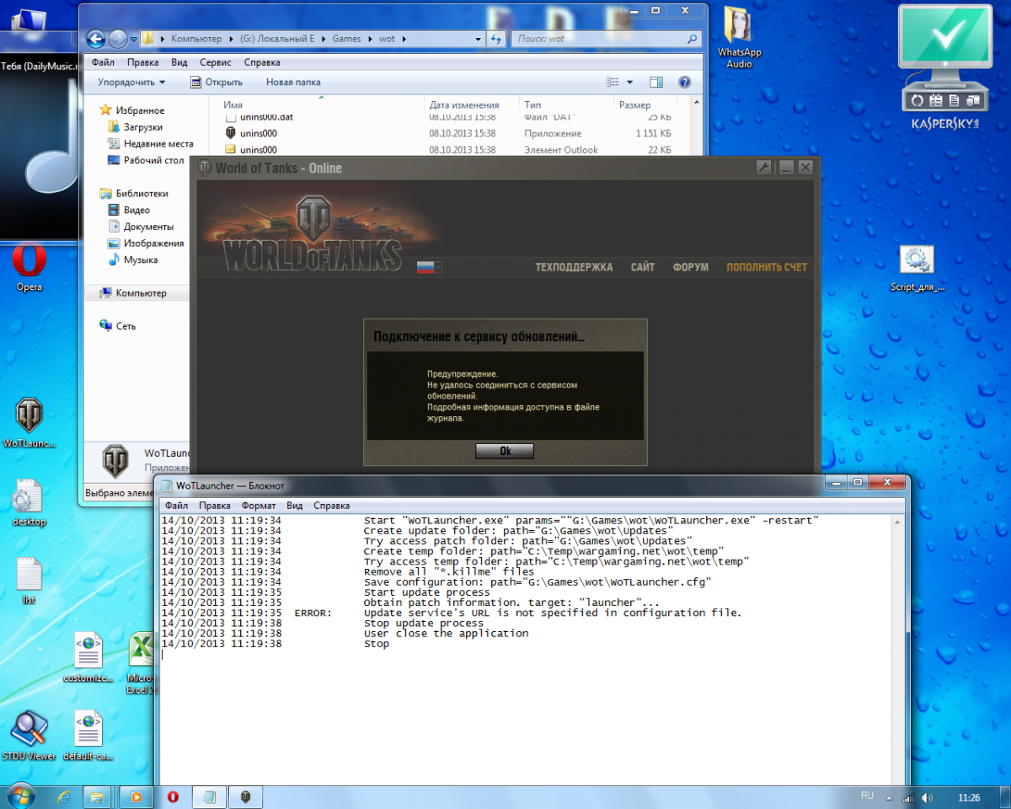Expand the Упорядочить dropdown menu
This screenshot has width=1011, height=809.
(x=131, y=83)
